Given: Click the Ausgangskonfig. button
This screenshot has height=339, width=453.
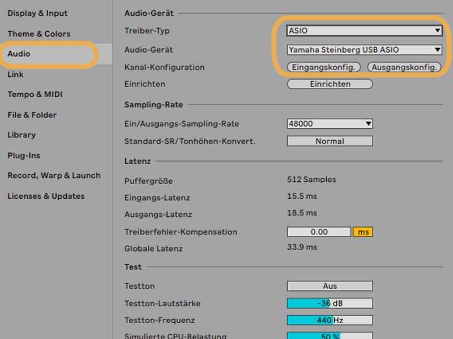Looking at the screenshot, I should point(404,67).
